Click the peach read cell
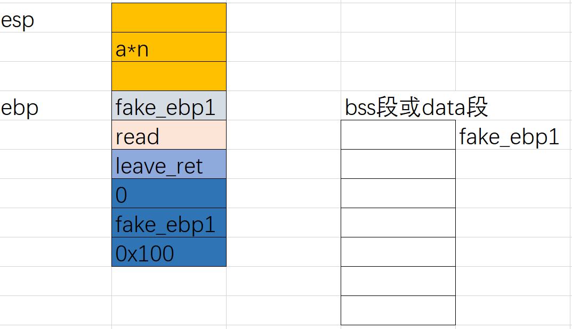The height and width of the screenshot is (329, 572). point(168,135)
